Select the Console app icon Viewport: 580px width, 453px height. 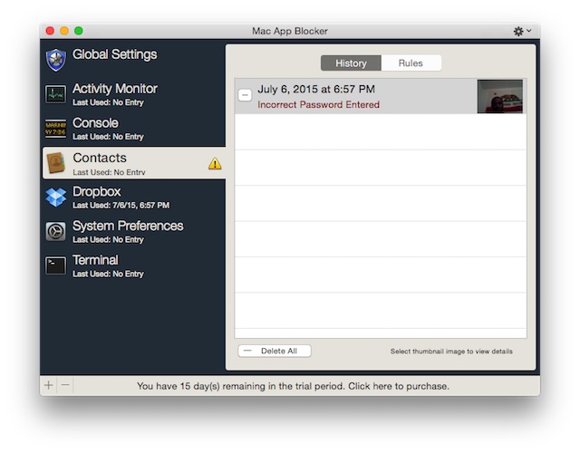(x=56, y=128)
